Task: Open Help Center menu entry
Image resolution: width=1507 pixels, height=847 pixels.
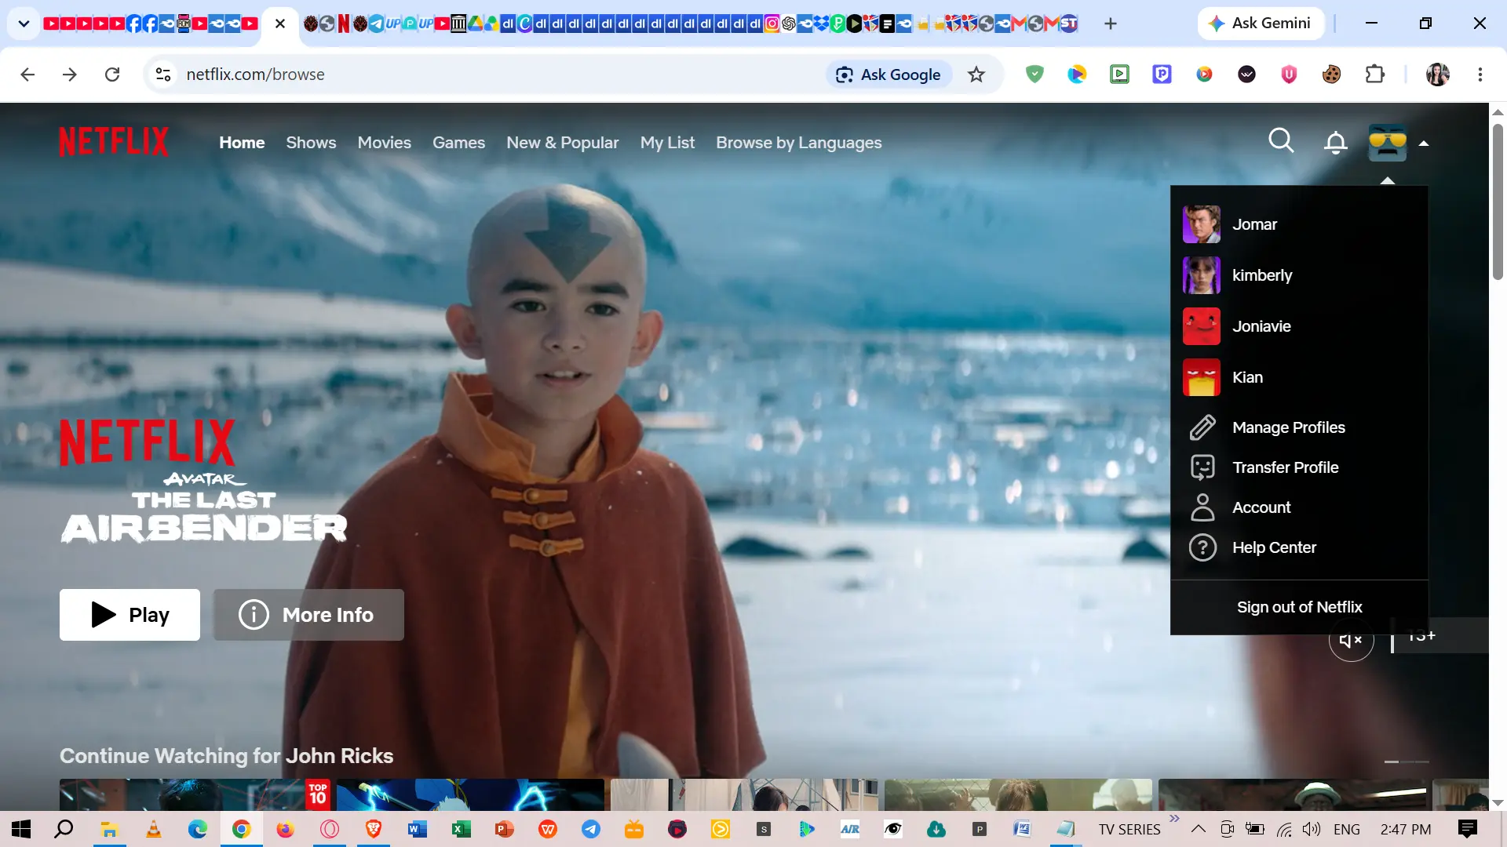Action: [1274, 547]
